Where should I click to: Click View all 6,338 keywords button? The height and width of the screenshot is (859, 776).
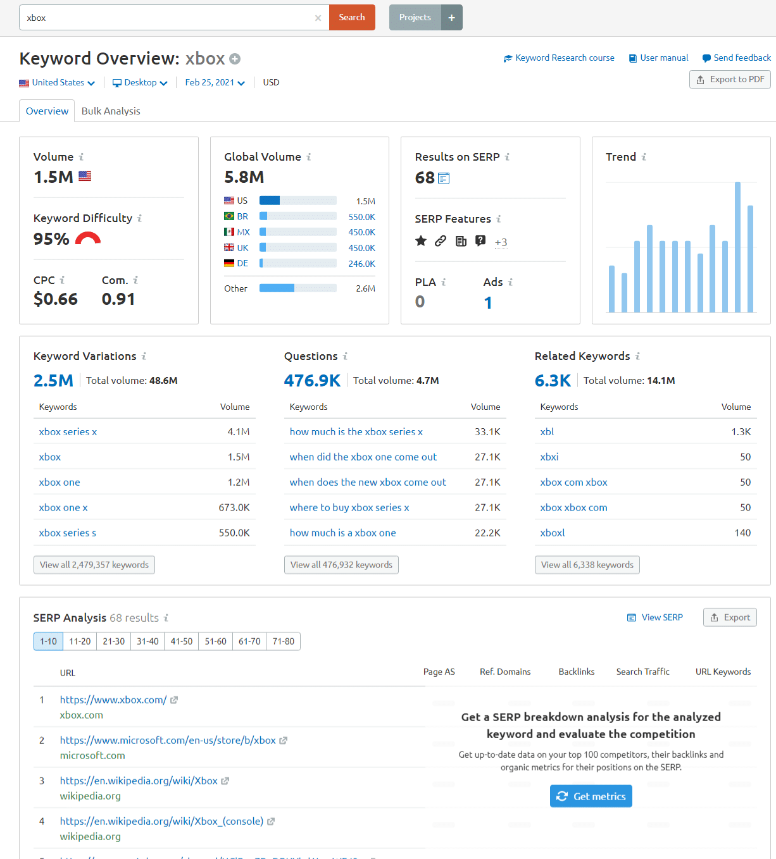point(587,565)
